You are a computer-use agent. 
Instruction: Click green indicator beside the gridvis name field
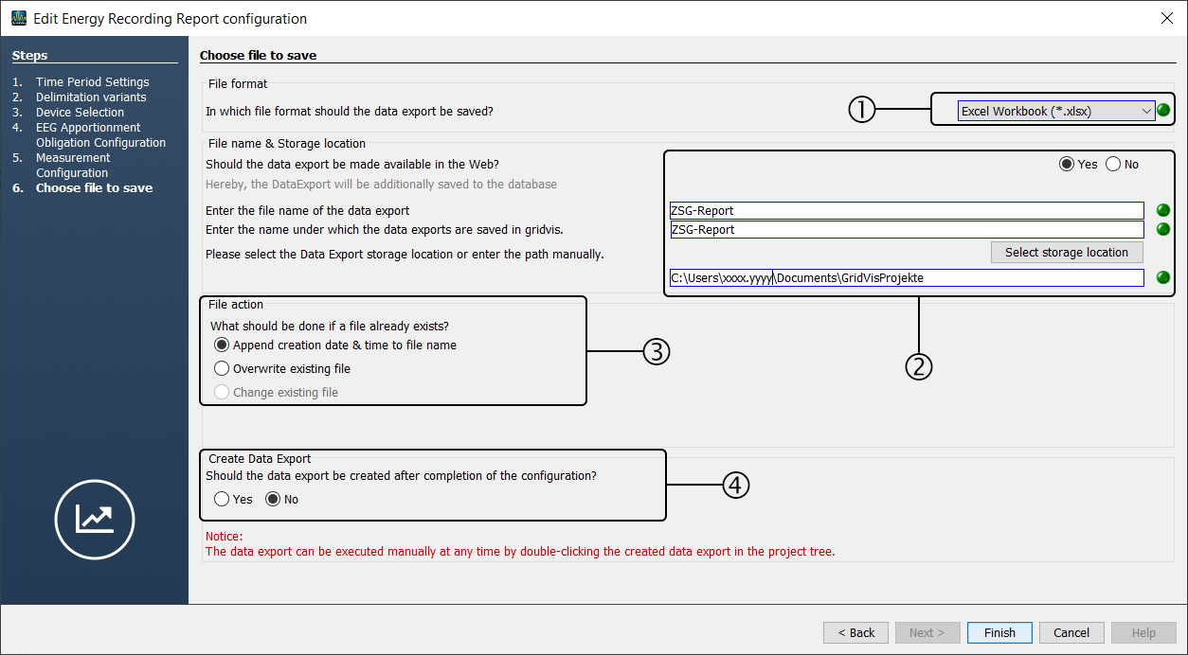tap(1163, 229)
